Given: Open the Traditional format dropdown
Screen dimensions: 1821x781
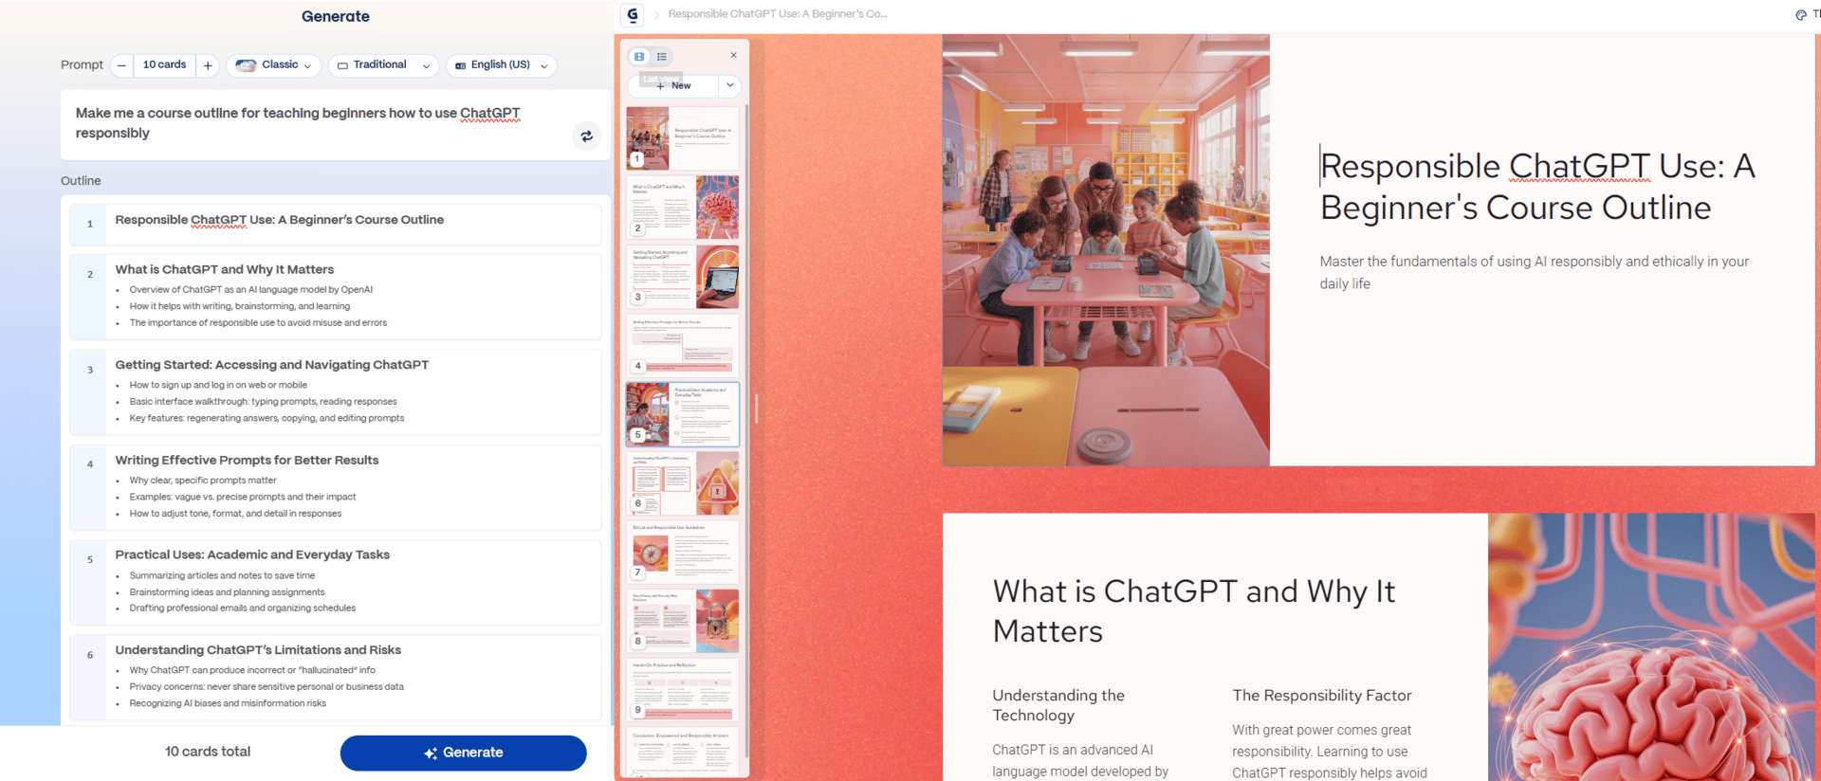Looking at the screenshot, I should tap(384, 65).
